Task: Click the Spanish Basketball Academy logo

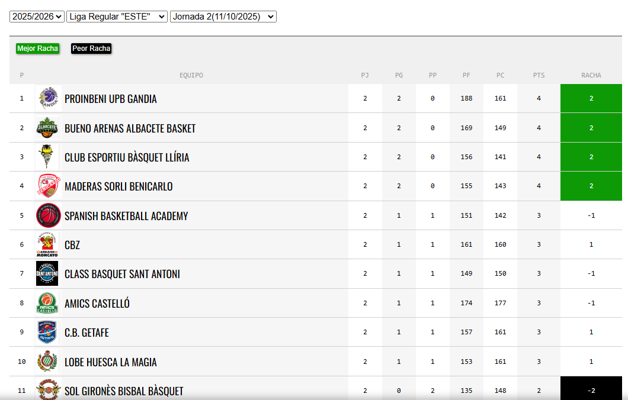Action: 48,215
